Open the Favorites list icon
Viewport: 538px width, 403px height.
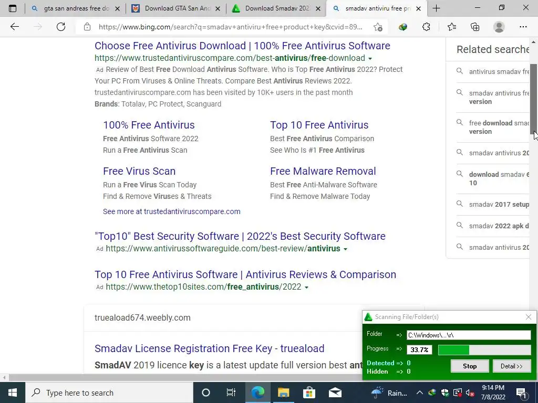click(451, 27)
